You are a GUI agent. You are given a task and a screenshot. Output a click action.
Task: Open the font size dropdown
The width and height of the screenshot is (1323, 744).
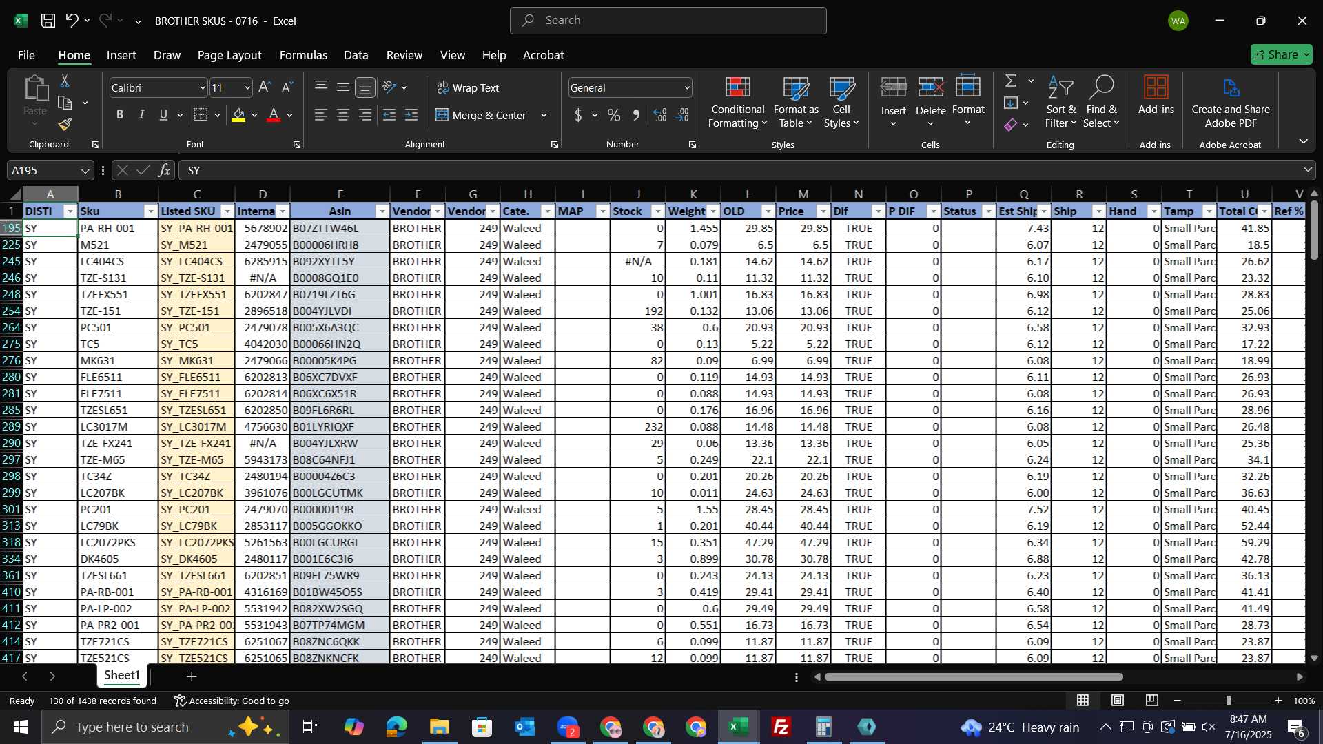pos(247,87)
